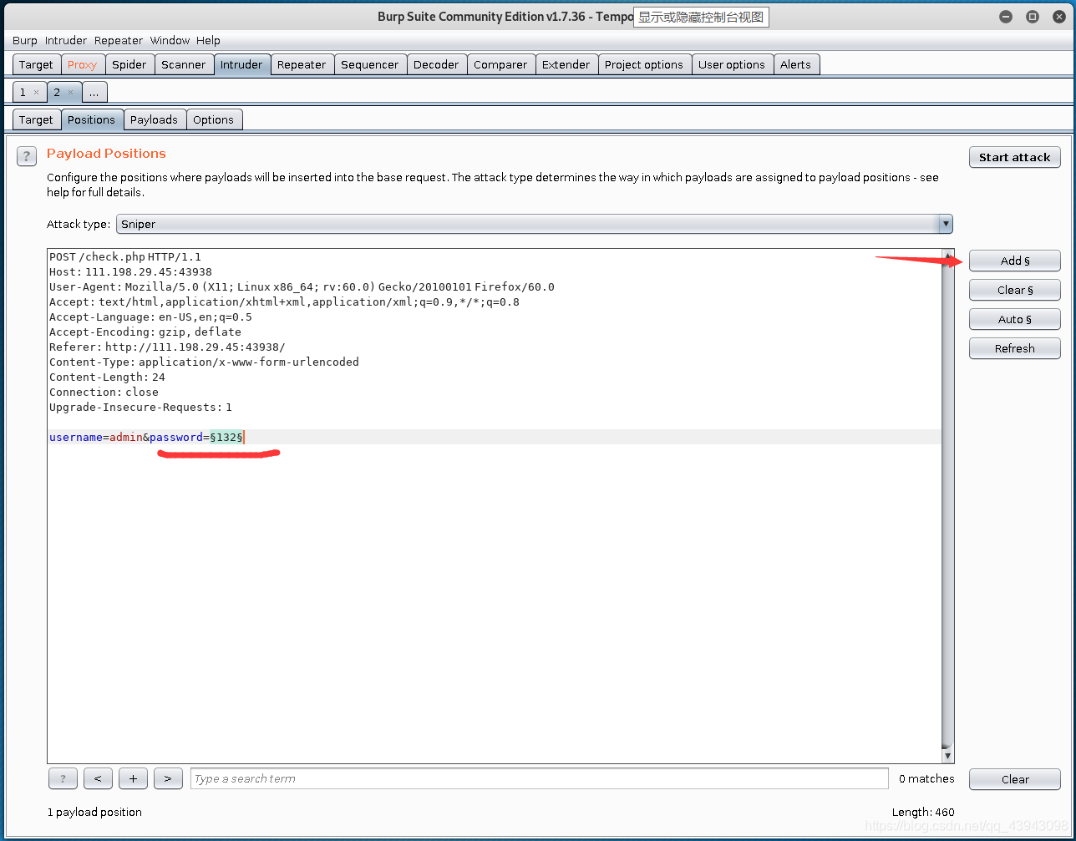Click the Clear § button
This screenshot has width=1076, height=841.
(1015, 290)
